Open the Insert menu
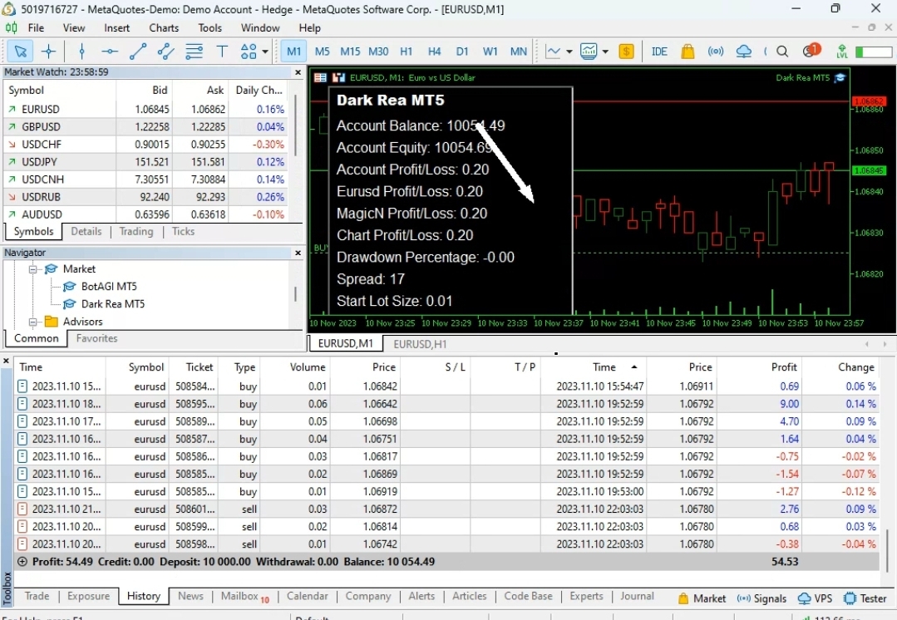Image resolution: width=897 pixels, height=620 pixels. (116, 27)
